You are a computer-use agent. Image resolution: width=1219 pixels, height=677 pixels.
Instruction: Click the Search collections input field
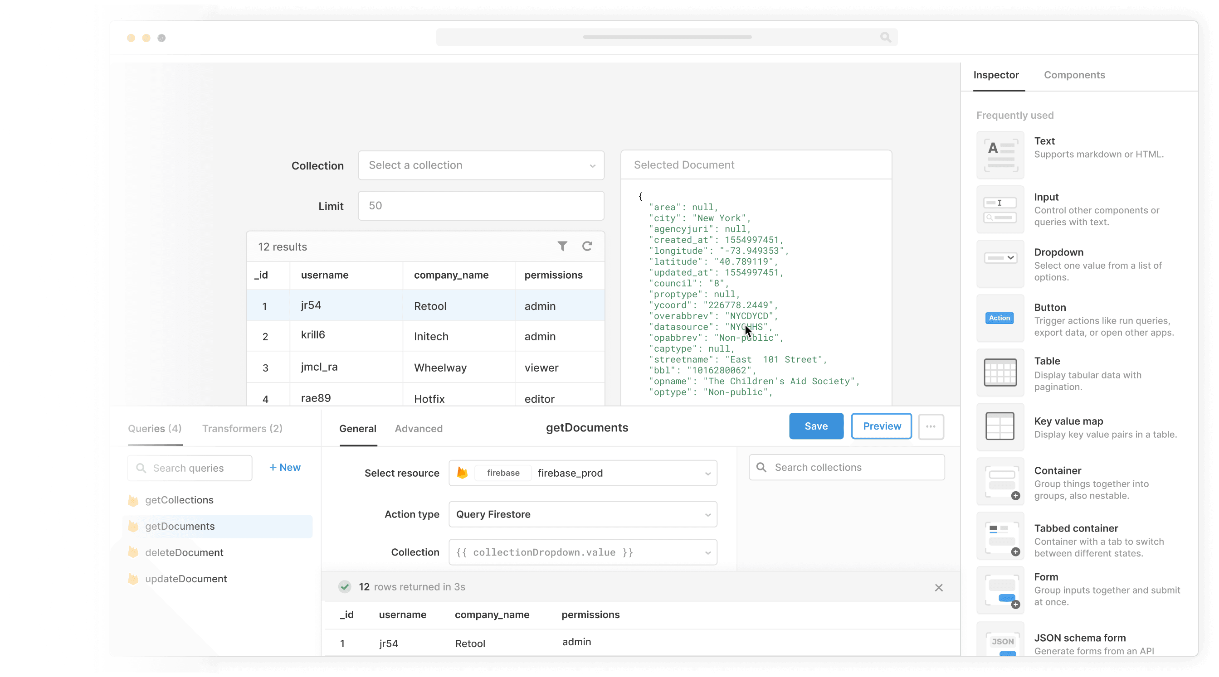847,467
